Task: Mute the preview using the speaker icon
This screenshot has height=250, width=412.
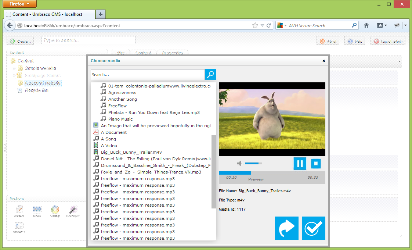Action: pyautogui.click(x=239, y=164)
